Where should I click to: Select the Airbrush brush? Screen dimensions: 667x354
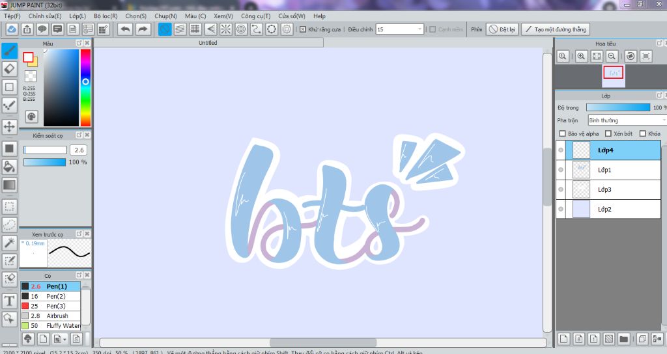[x=51, y=316]
